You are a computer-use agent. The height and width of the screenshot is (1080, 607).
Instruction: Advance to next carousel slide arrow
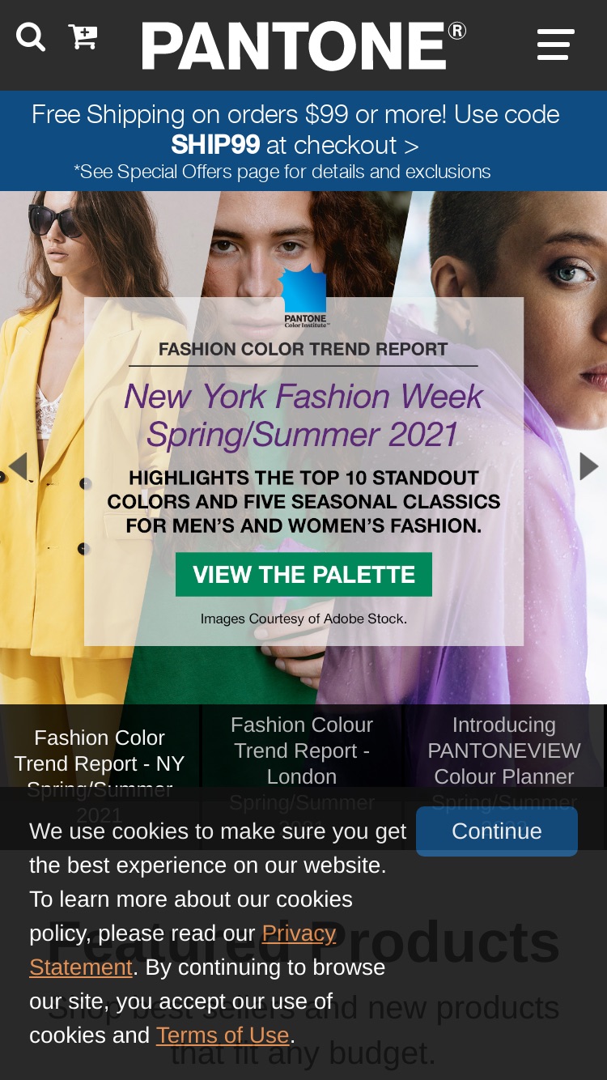[x=589, y=466]
